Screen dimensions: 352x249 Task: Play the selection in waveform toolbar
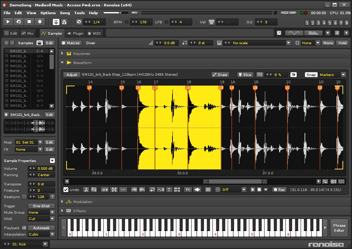tap(253, 190)
